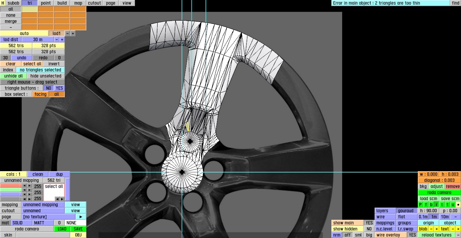Click the H button before subob
The image size is (461, 238).
(x=3, y=3)
